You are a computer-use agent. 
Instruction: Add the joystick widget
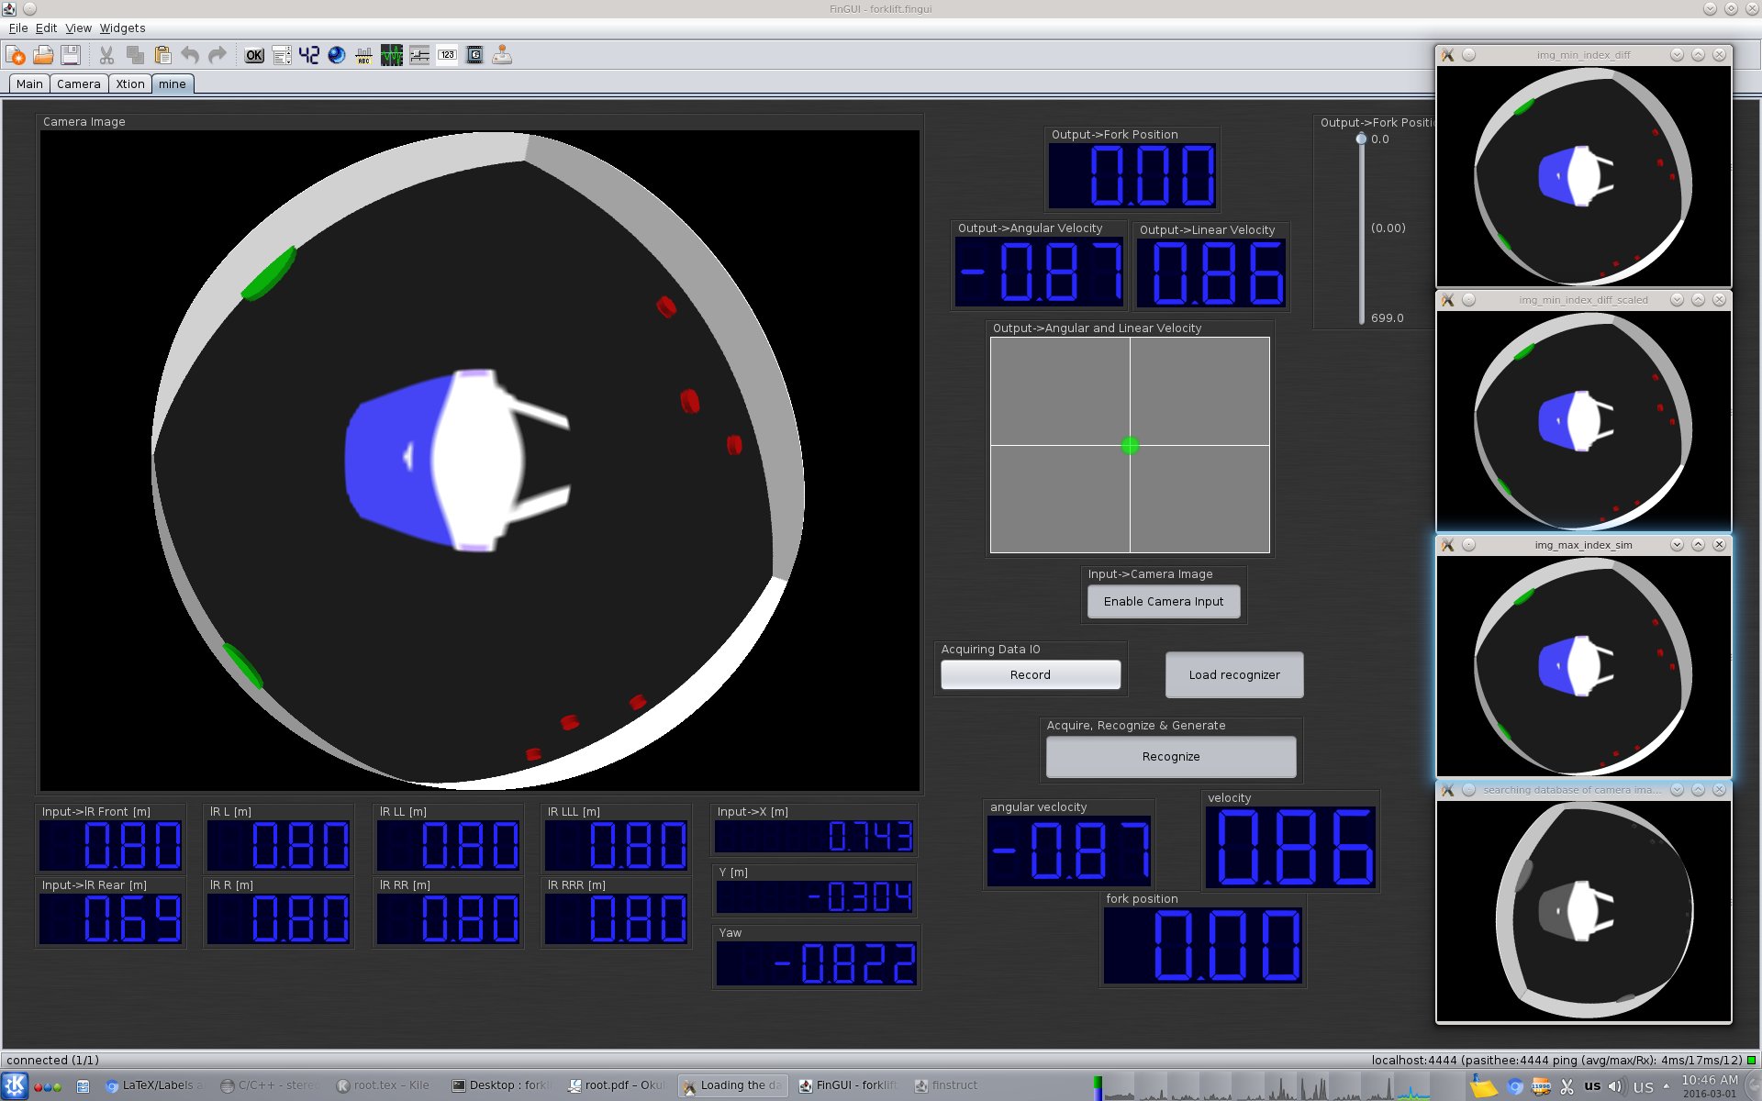click(x=502, y=55)
